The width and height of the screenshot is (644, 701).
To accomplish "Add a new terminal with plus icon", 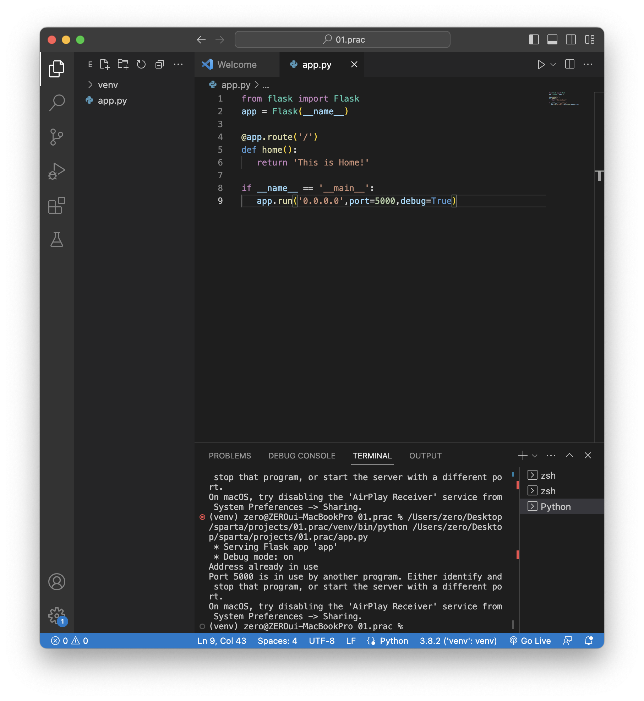I will [523, 455].
